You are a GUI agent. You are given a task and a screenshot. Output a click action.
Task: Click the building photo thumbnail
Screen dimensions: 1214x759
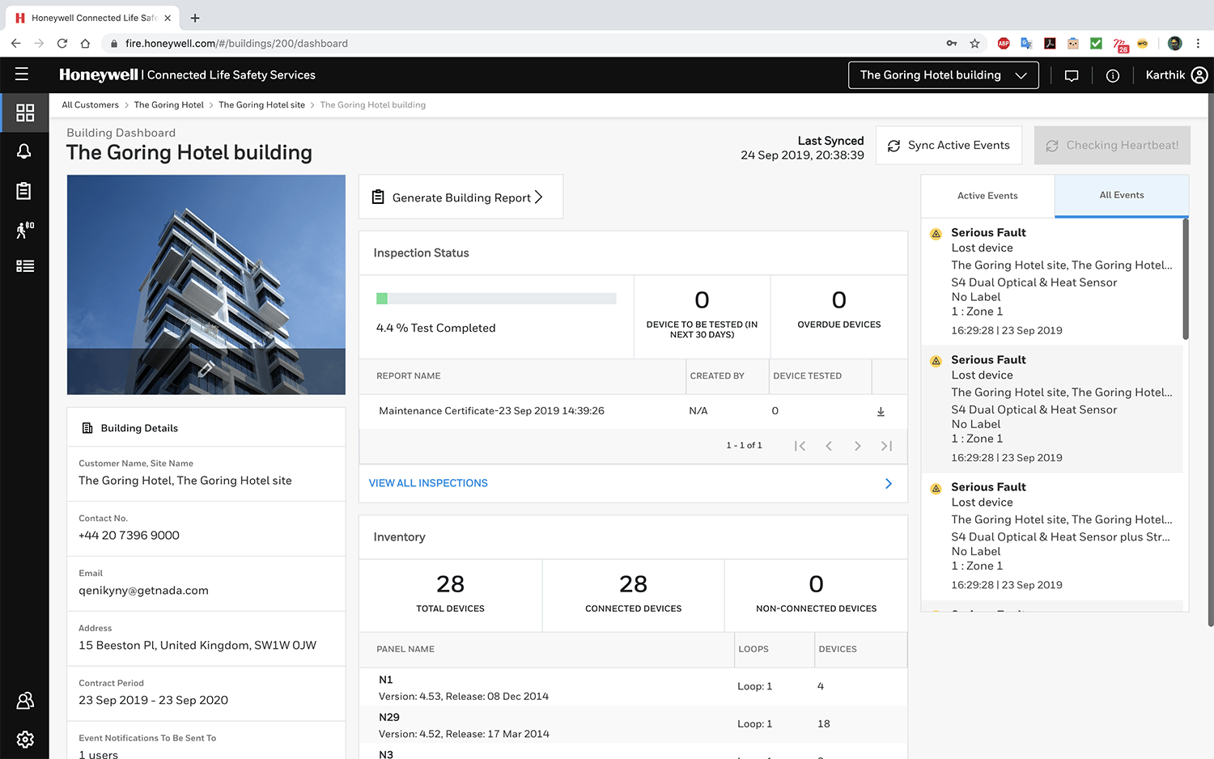(206, 285)
